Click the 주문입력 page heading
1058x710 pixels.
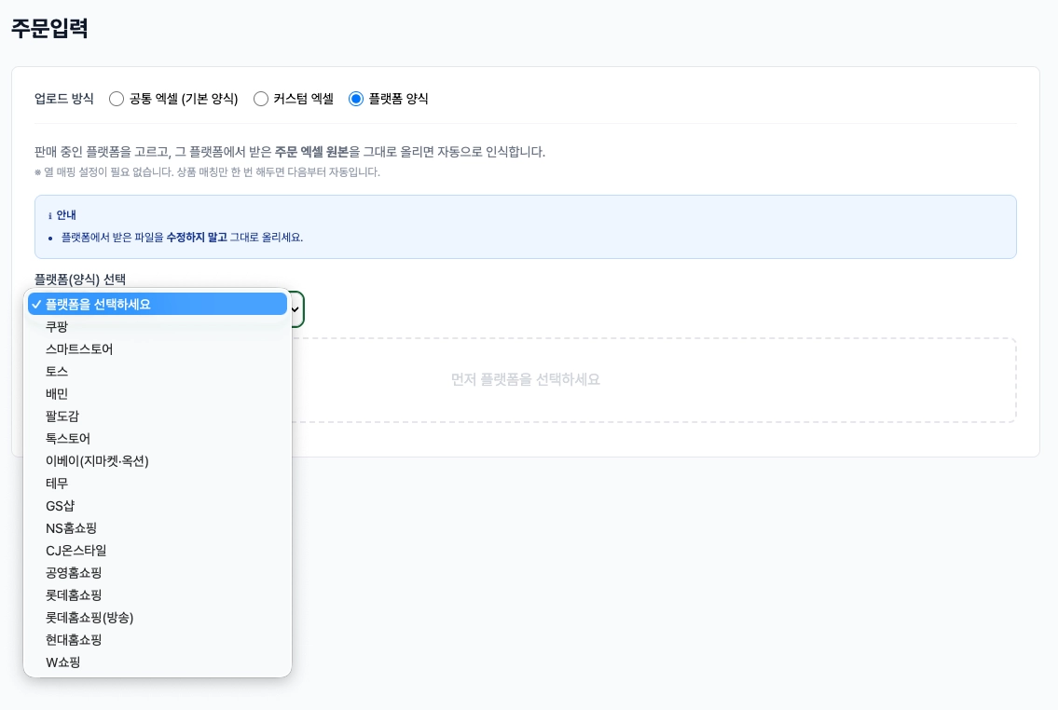point(50,28)
